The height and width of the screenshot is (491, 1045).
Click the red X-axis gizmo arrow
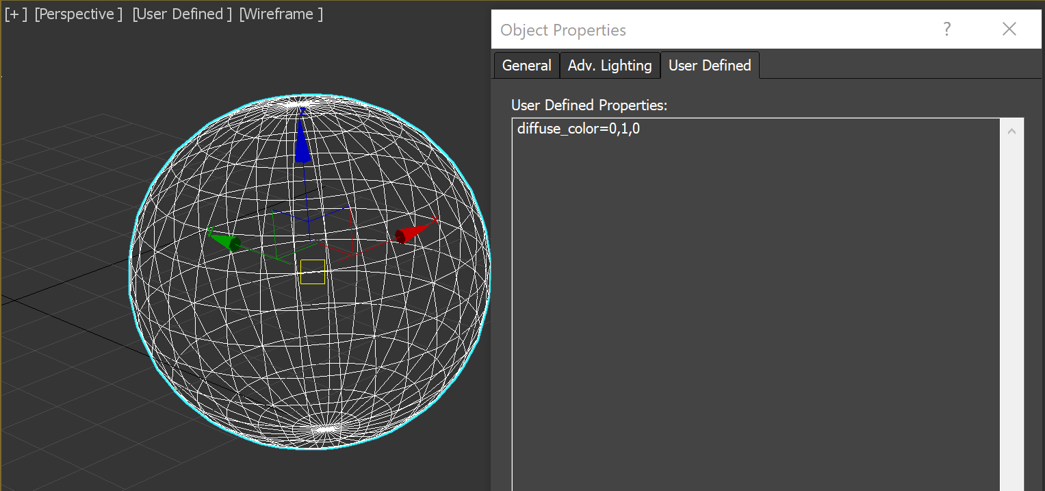[x=411, y=235]
